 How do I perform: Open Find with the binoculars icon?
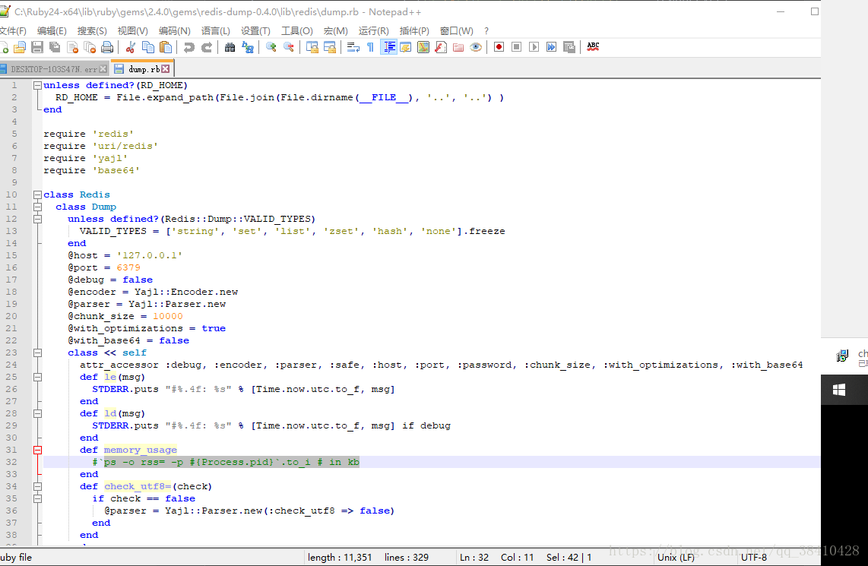[x=230, y=48]
